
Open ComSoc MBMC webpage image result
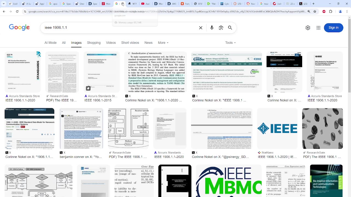coord(227,72)
